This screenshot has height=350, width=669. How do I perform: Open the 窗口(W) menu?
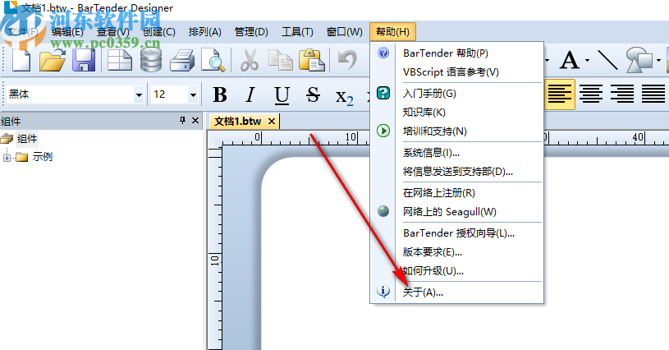[344, 32]
